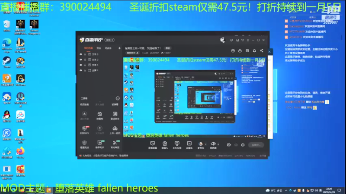Open the 弹幕秀 tool
Image resolution: width=346 pixels, height=194 pixels.
click(x=100, y=116)
